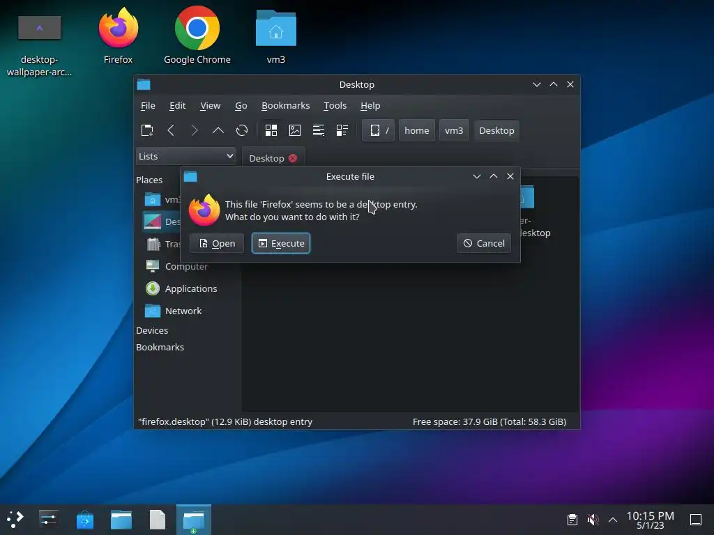Select Applications in Places
Viewport: 714px width, 535px height.
[191, 288]
